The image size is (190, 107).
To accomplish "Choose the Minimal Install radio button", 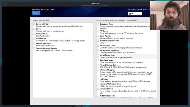I will point(34,34).
